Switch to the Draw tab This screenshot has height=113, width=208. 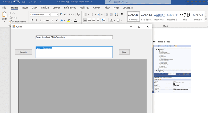coord(34,7)
